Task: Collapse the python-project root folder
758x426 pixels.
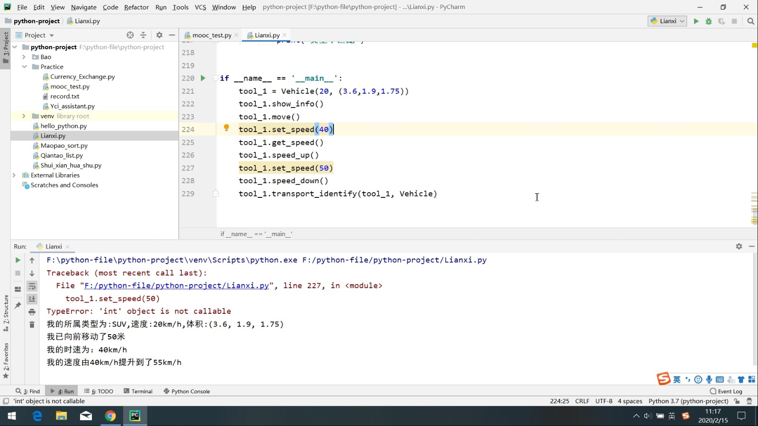Action: click(15, 47)
